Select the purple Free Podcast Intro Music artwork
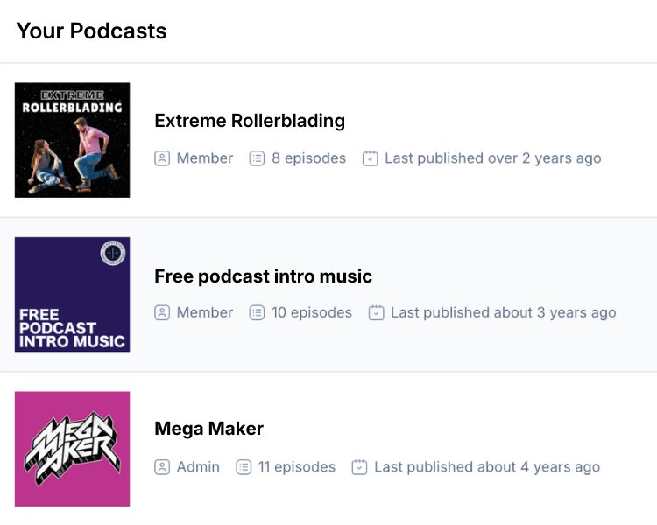The image size is (657, 525). 73,294
